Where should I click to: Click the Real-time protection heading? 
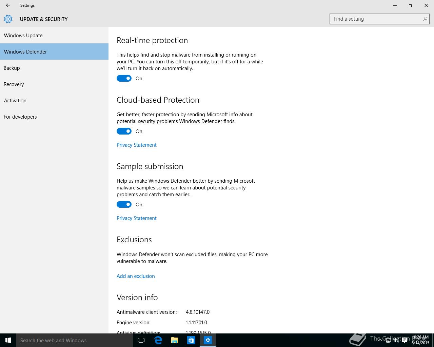[x=152, y=40]
